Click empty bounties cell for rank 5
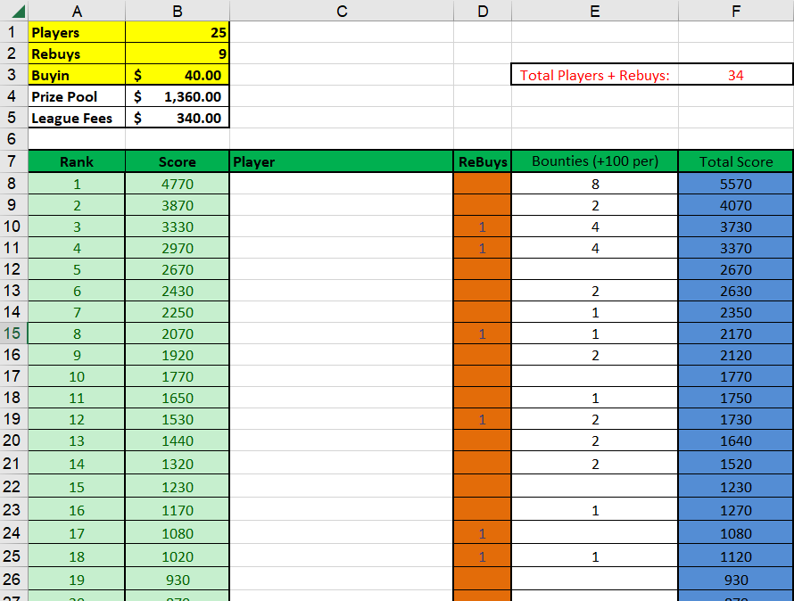Screen dimensions: 794x601 [595, 269]
